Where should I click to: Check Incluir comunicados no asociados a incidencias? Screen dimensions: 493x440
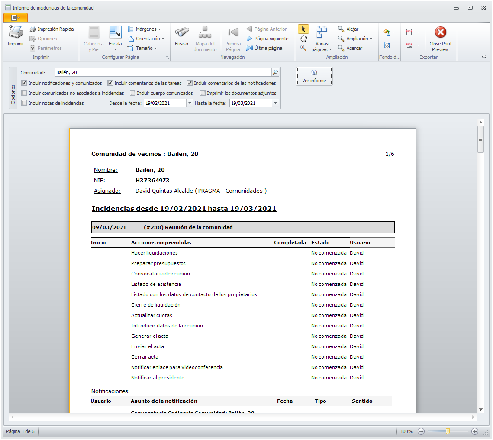pos(24,93)
